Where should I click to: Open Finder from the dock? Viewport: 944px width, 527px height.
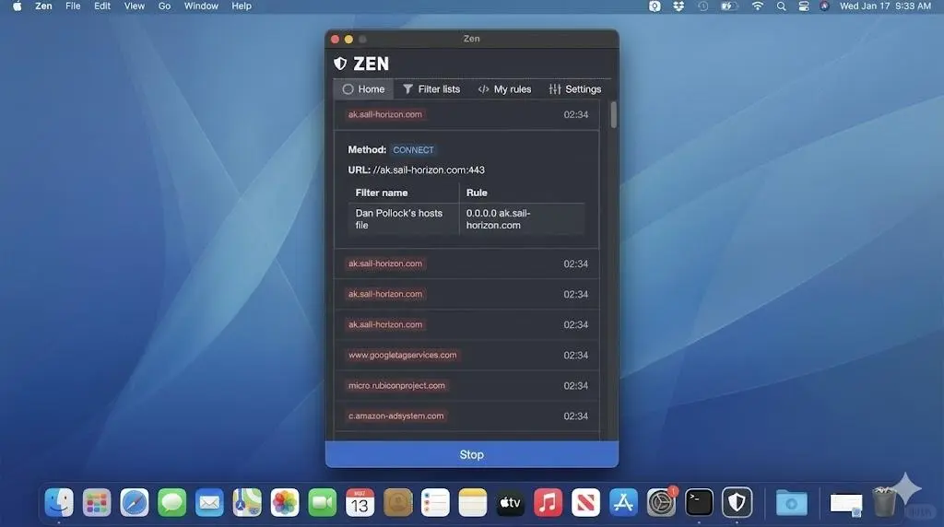59,502
